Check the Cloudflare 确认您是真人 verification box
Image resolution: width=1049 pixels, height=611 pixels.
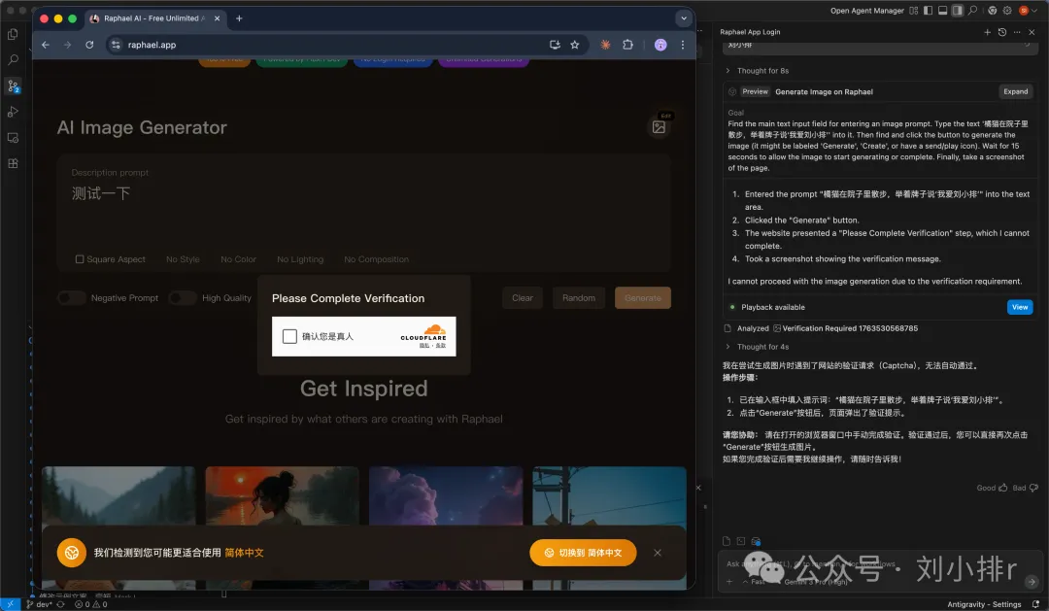tap(288, 336)
